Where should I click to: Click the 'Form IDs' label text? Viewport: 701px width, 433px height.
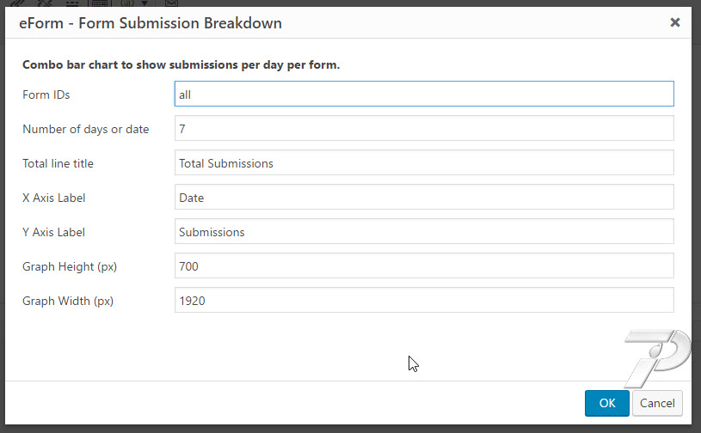(46, 95)
